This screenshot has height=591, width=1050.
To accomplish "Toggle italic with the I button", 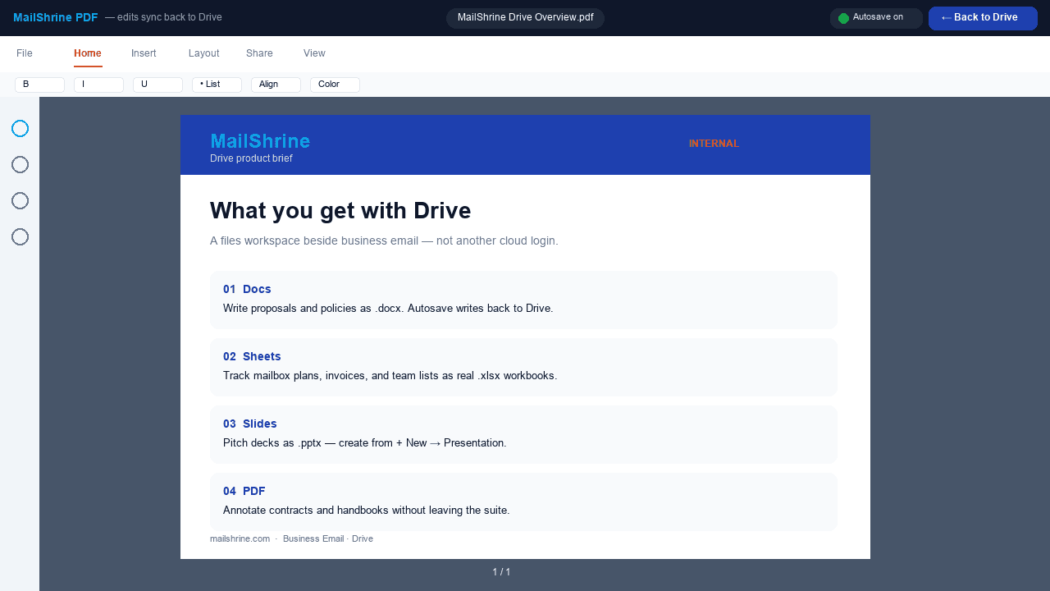I will pyautogui.click(x=98, y=85).
